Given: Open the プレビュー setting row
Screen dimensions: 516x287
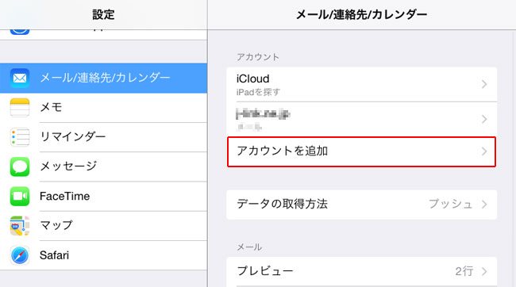Looking at the screenshot, I should coord(362,272).
